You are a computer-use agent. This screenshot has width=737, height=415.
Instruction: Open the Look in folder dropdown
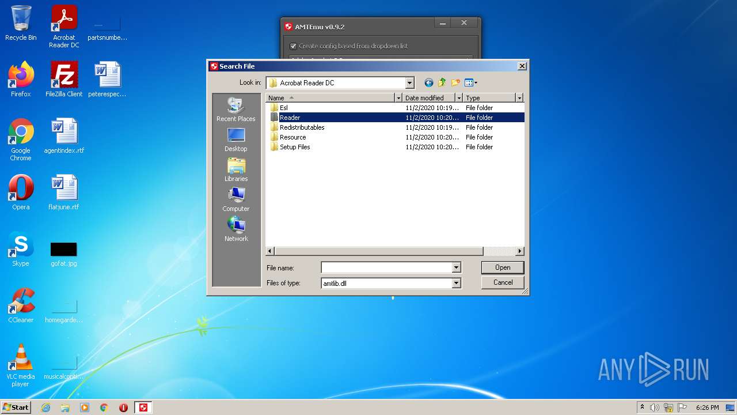pos(409,83)
